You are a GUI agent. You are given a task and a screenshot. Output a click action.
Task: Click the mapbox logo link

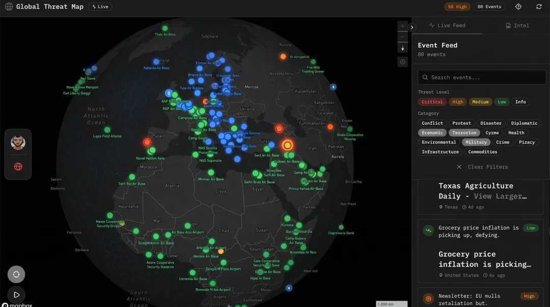(17, 305)
